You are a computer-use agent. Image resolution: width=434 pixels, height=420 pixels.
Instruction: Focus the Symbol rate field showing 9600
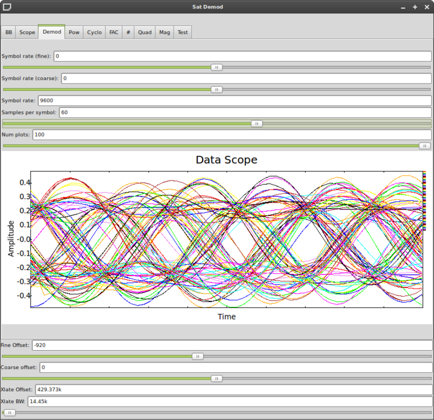coord(234,100)
